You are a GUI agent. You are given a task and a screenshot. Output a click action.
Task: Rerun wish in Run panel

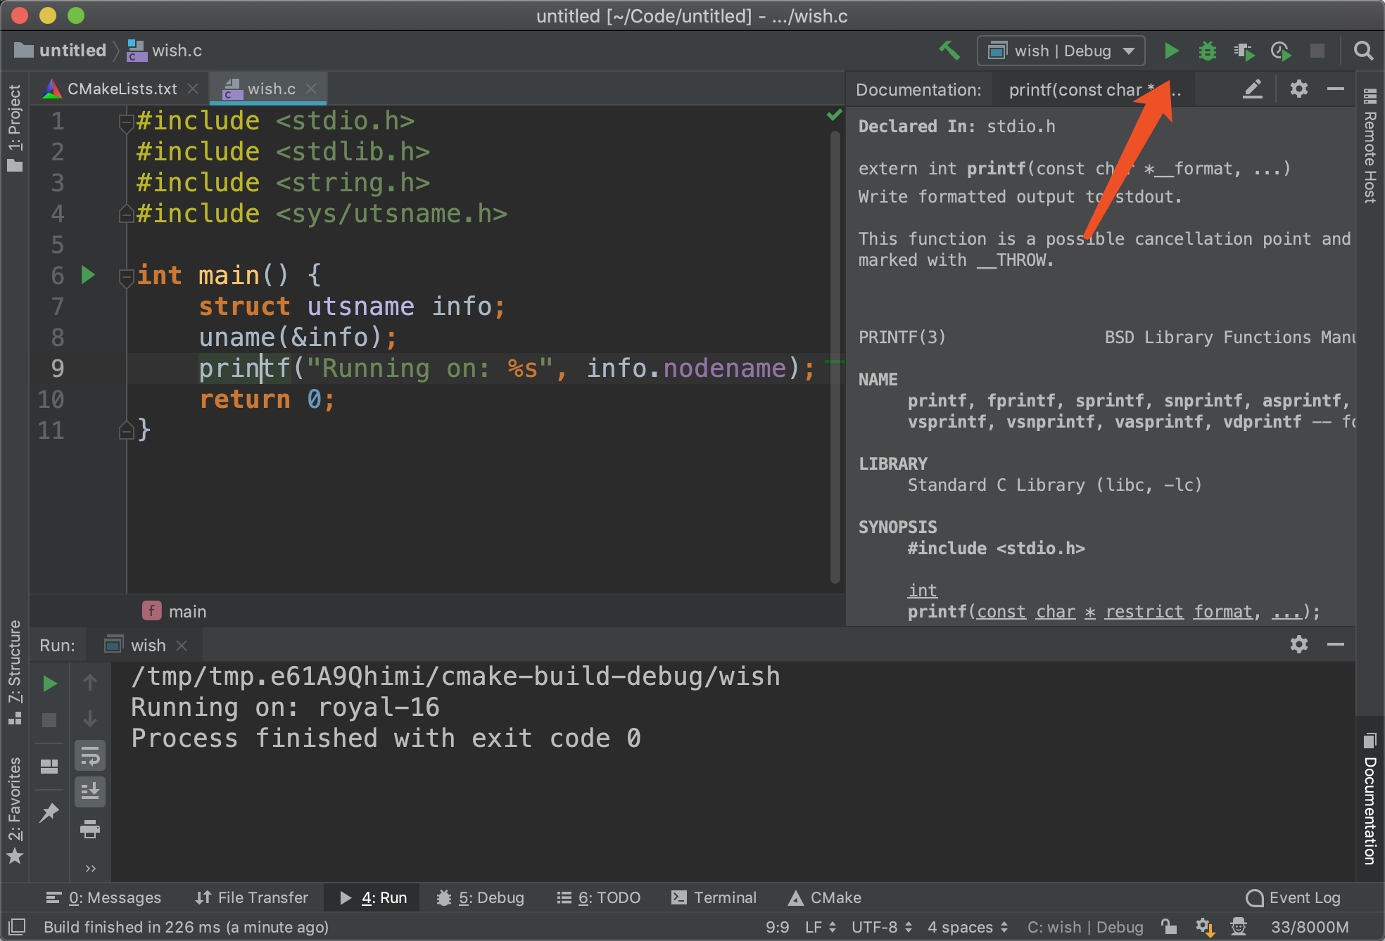[x=49, y=683]
